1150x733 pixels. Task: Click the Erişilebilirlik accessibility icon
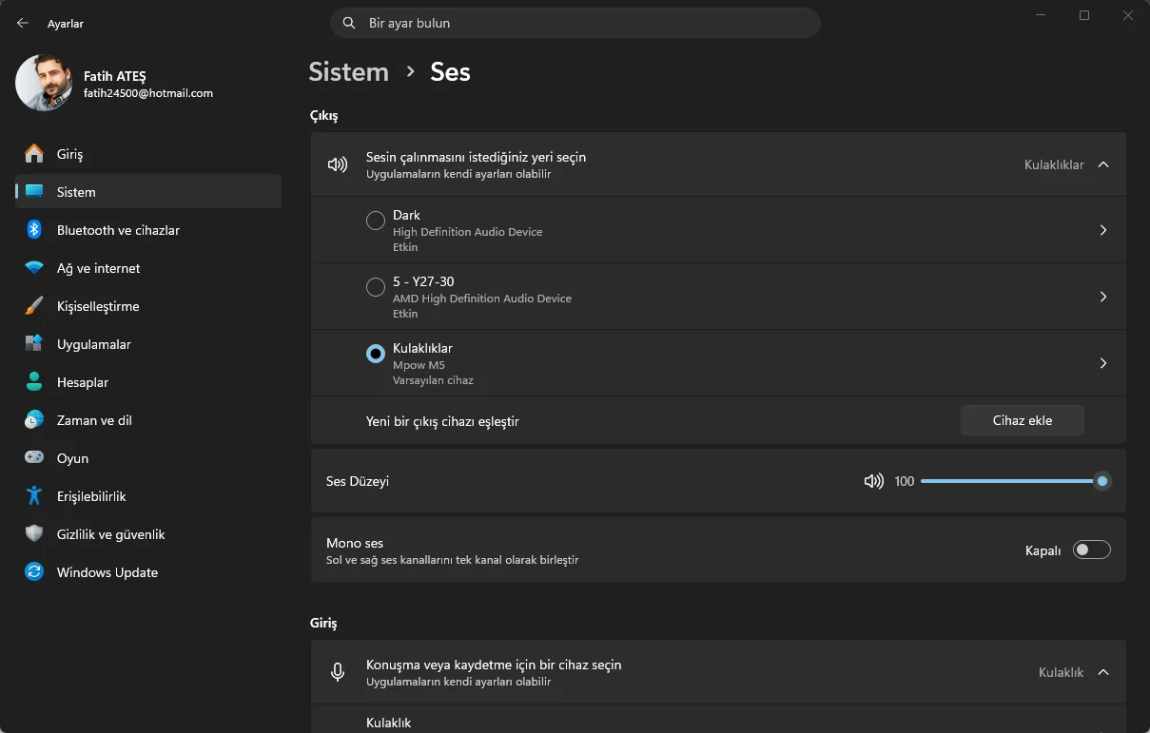coord(34,496)
